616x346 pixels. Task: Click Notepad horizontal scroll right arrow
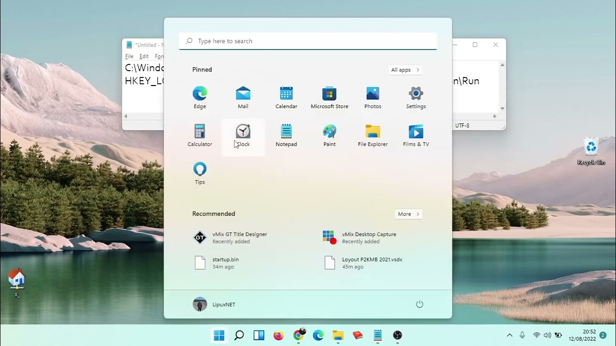[x=494, y=116]
